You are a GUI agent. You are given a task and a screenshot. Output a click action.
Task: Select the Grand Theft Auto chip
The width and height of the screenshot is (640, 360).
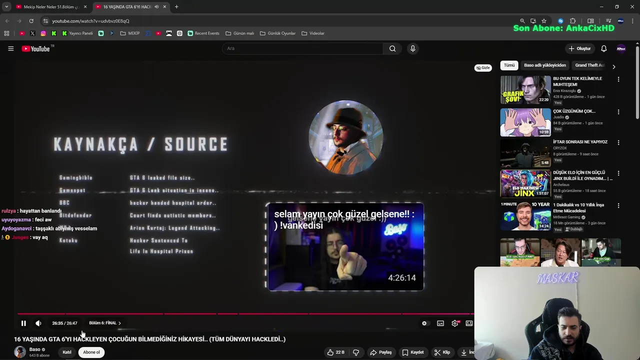point(589,65)
